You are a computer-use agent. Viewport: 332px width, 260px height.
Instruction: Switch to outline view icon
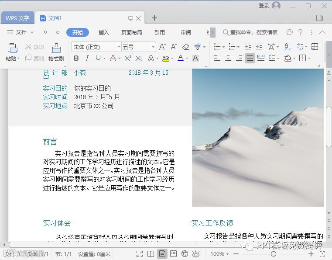pos(173,254)
